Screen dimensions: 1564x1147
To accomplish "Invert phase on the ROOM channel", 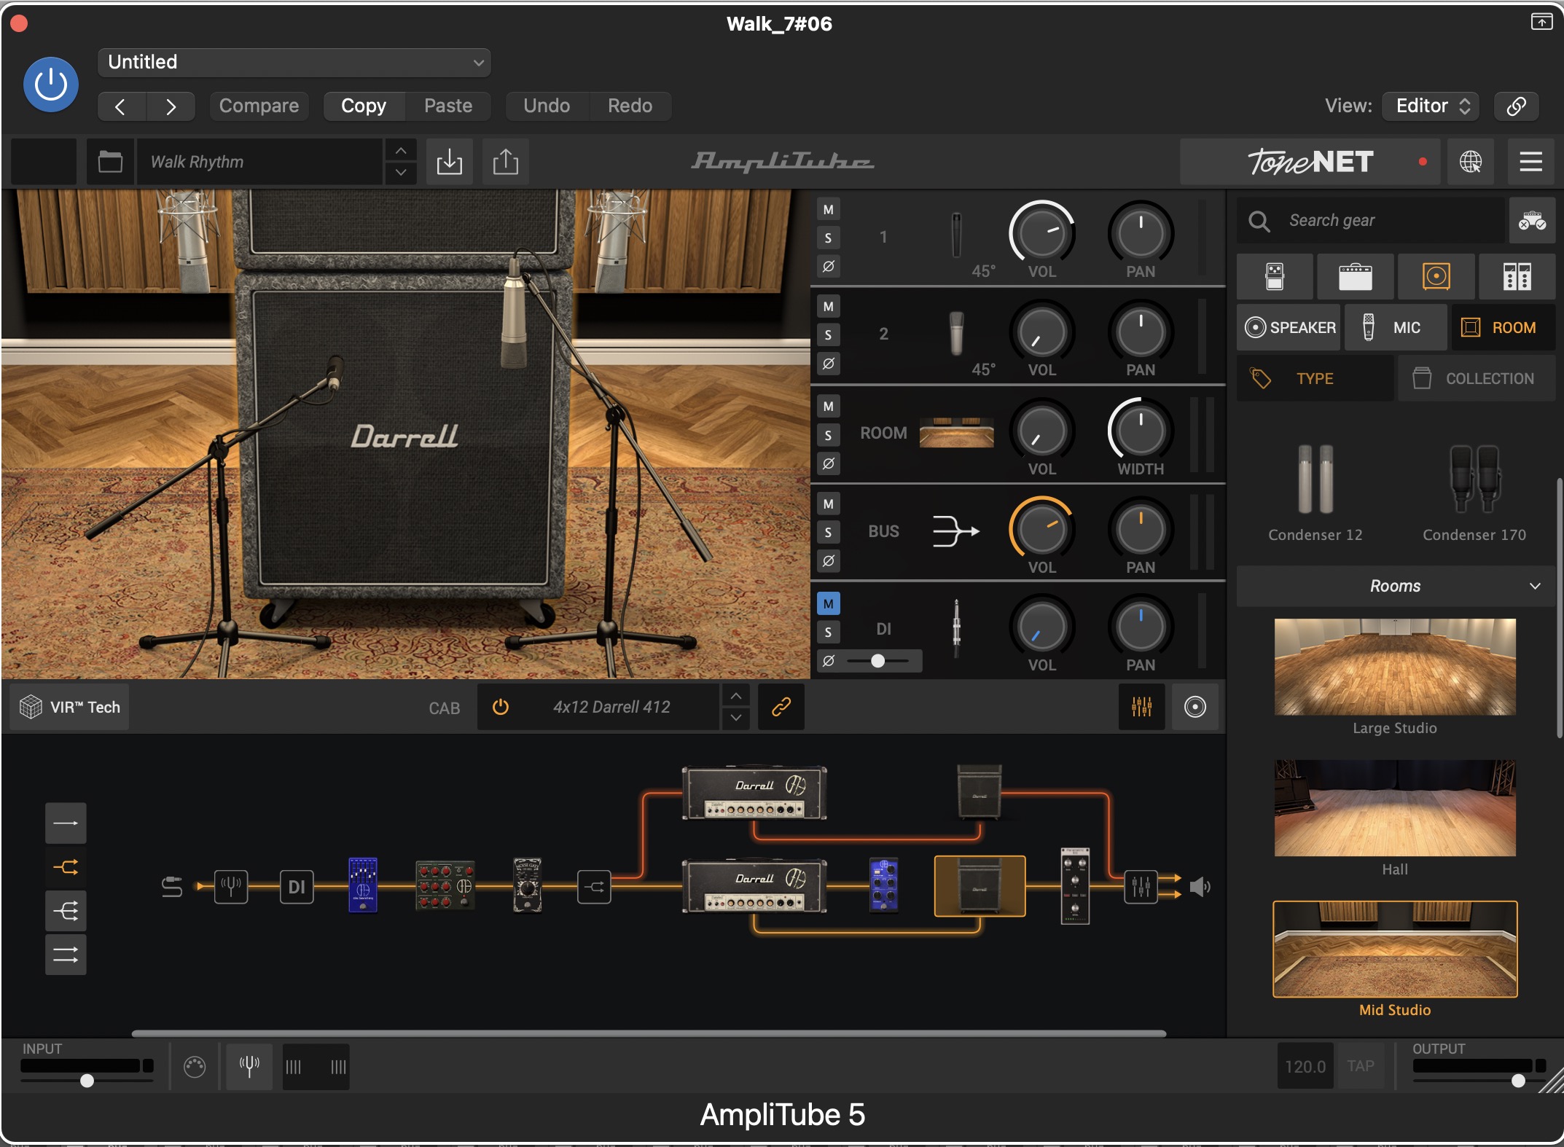I will pos(828,463).
